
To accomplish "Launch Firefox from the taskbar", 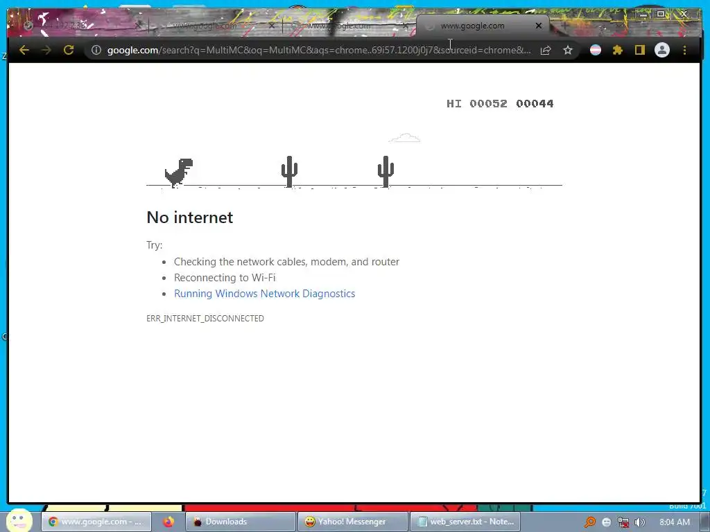I will (168, 522).
